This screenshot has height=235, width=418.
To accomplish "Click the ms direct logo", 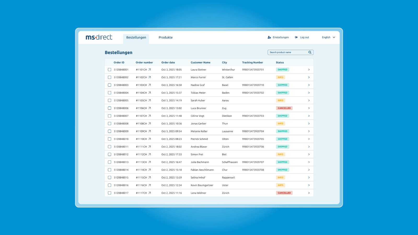I will click(99, 37).
